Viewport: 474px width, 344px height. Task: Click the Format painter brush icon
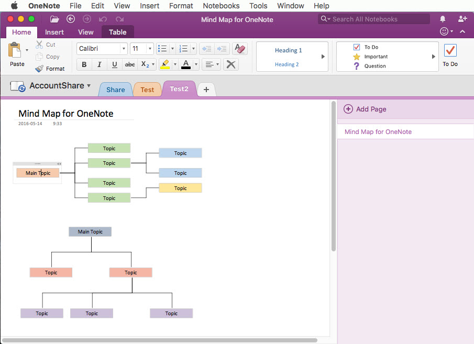coord(39,69)
